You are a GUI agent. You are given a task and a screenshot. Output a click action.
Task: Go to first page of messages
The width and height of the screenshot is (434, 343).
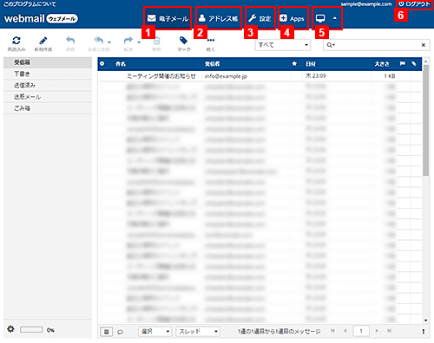tap(333, 331)
